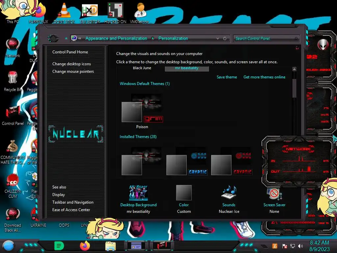Select the VLC cone desktop icon
Viewport: 337px width, 253px height.
[64, 13]
